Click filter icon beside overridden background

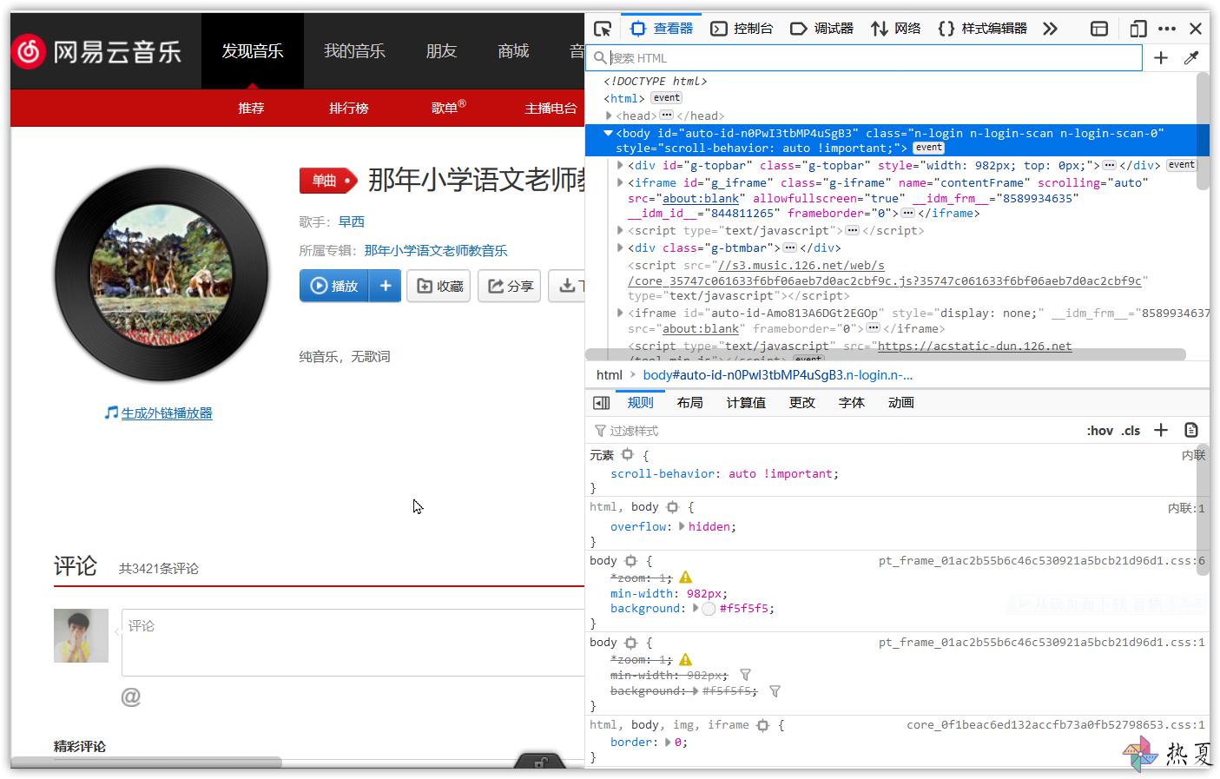[x=775, y=690]
